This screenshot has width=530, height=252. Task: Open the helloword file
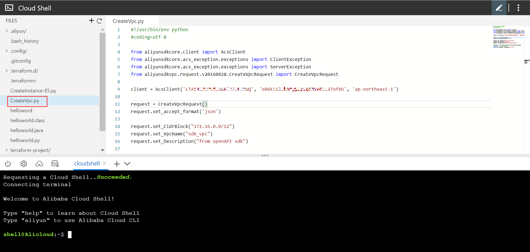(21, 111)
